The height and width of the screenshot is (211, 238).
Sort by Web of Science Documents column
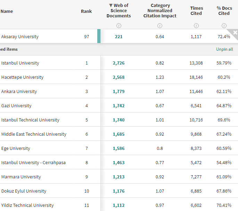(118, 10)
